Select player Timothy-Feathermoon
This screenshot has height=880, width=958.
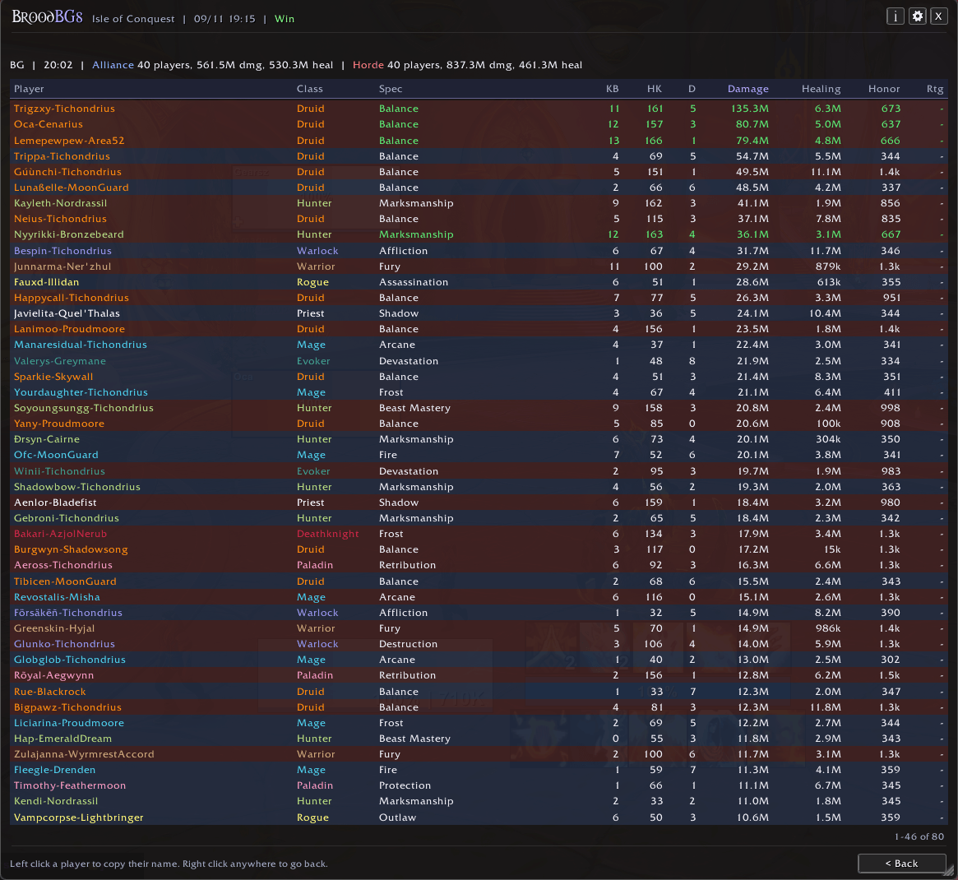(x=479, y=785)
